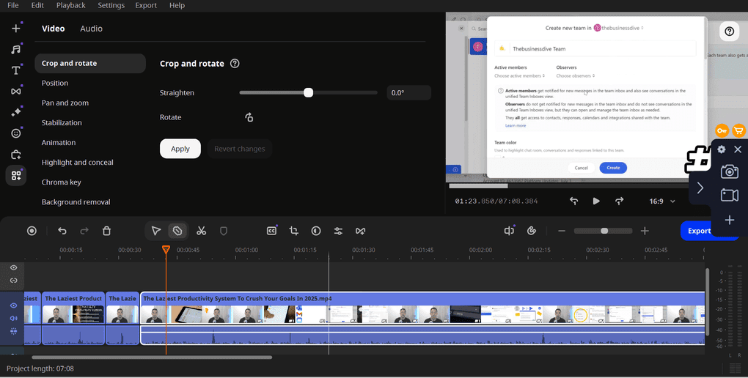Open the crop tool in timeline toolbar

click(x=294, y=231)
